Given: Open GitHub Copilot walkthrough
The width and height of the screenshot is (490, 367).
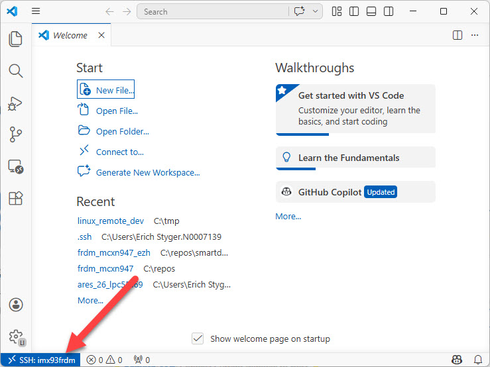Looking at the screenshot, I should pyautogui.click(x=355, y=191).
